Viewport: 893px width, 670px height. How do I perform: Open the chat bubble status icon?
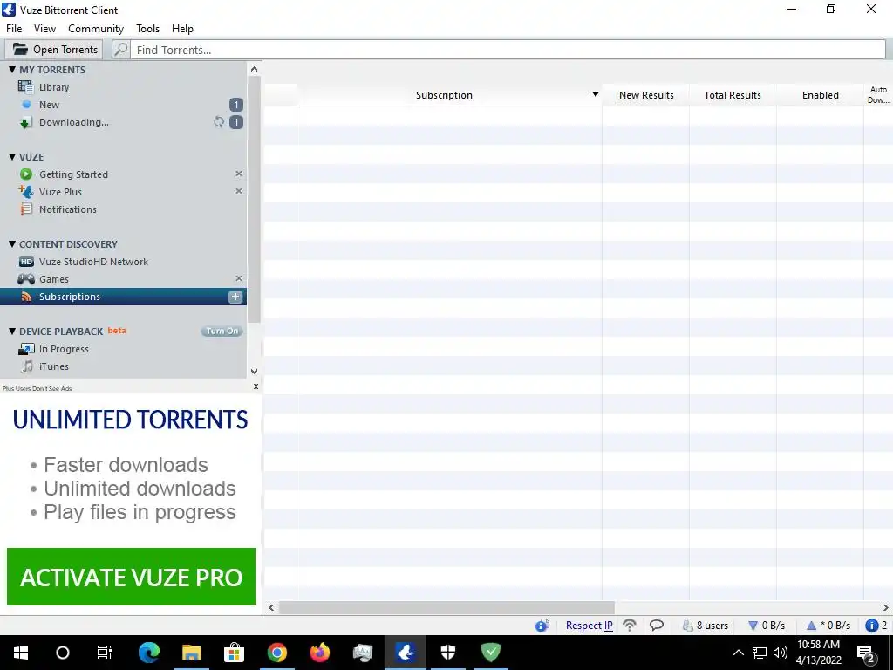657,625
